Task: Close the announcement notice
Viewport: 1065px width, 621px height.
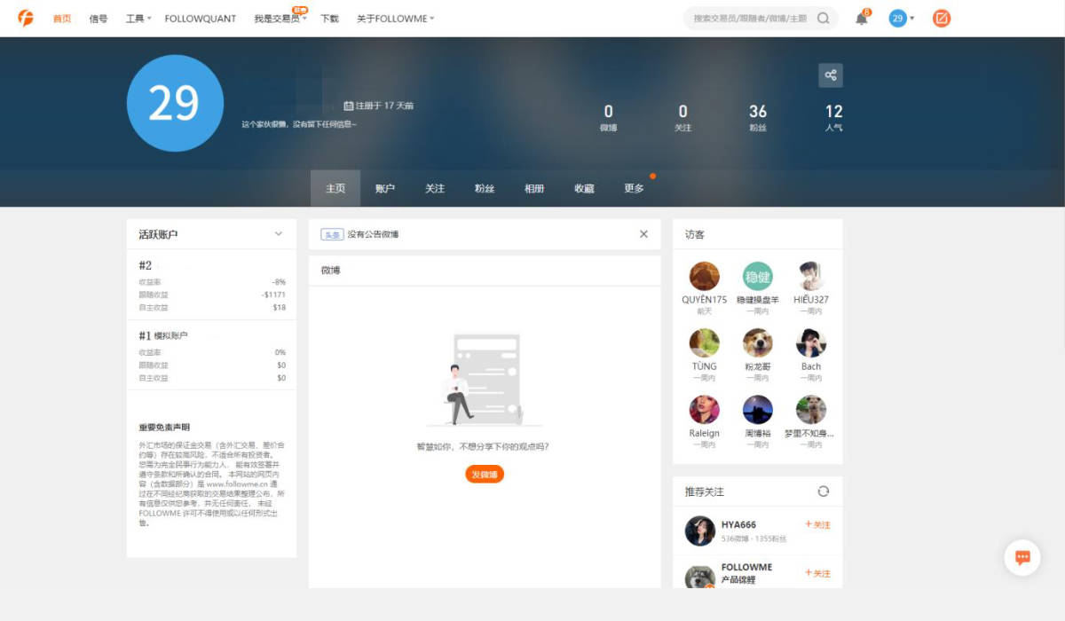Action: coord(643,234)
